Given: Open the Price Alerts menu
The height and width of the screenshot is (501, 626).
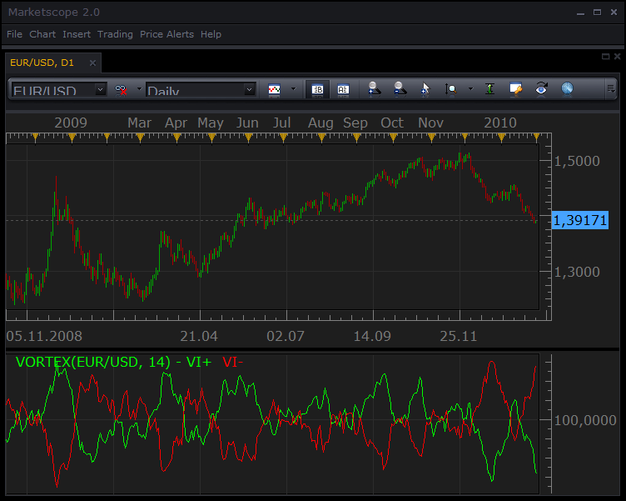Looking at the screenshot, I should (x=166, y=34).
